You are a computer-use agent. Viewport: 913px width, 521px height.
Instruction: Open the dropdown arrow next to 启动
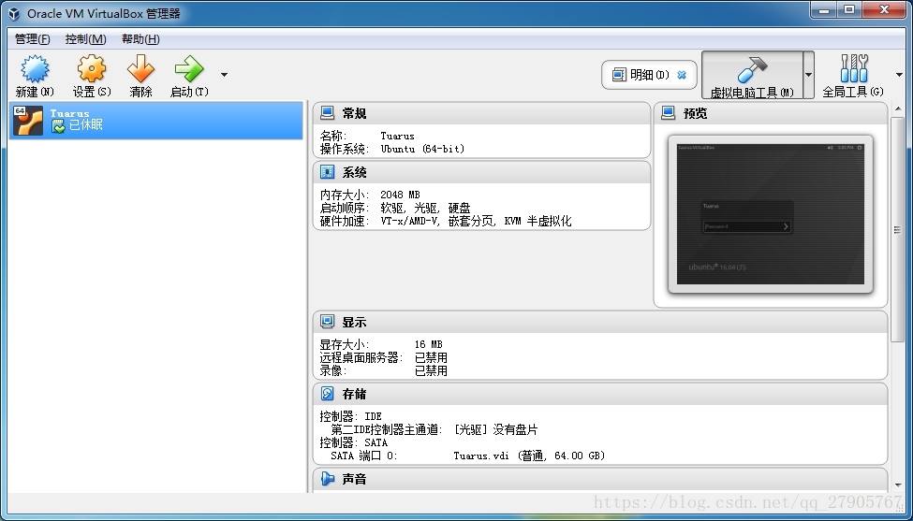point(224,75)
